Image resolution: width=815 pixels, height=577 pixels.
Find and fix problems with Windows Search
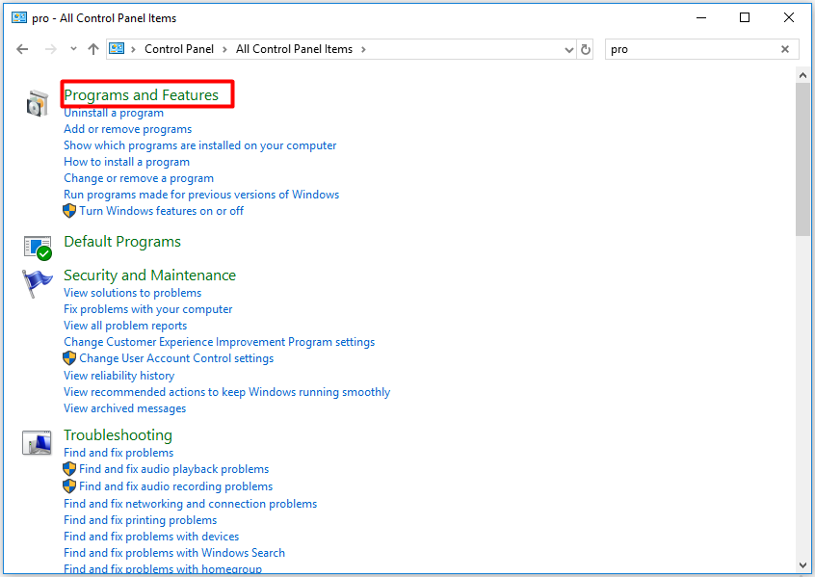click(x=174, y=553)
